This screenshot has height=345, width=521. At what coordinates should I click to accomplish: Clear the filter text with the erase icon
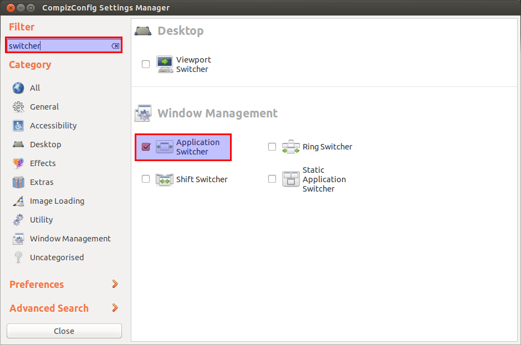pyautogui.click(x=115, y=46)
